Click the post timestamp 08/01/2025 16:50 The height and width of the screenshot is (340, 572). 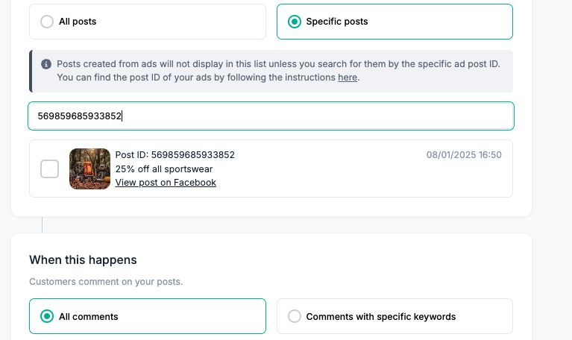(464, 155)
